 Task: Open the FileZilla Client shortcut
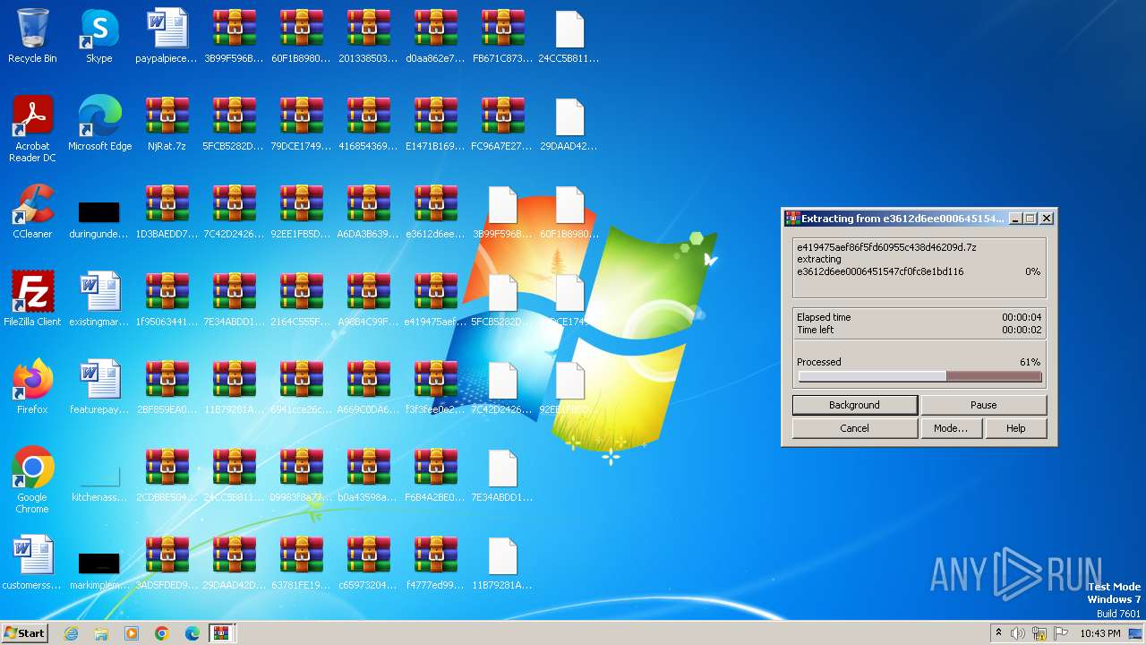pyautogui.click(x=32, y=293)
